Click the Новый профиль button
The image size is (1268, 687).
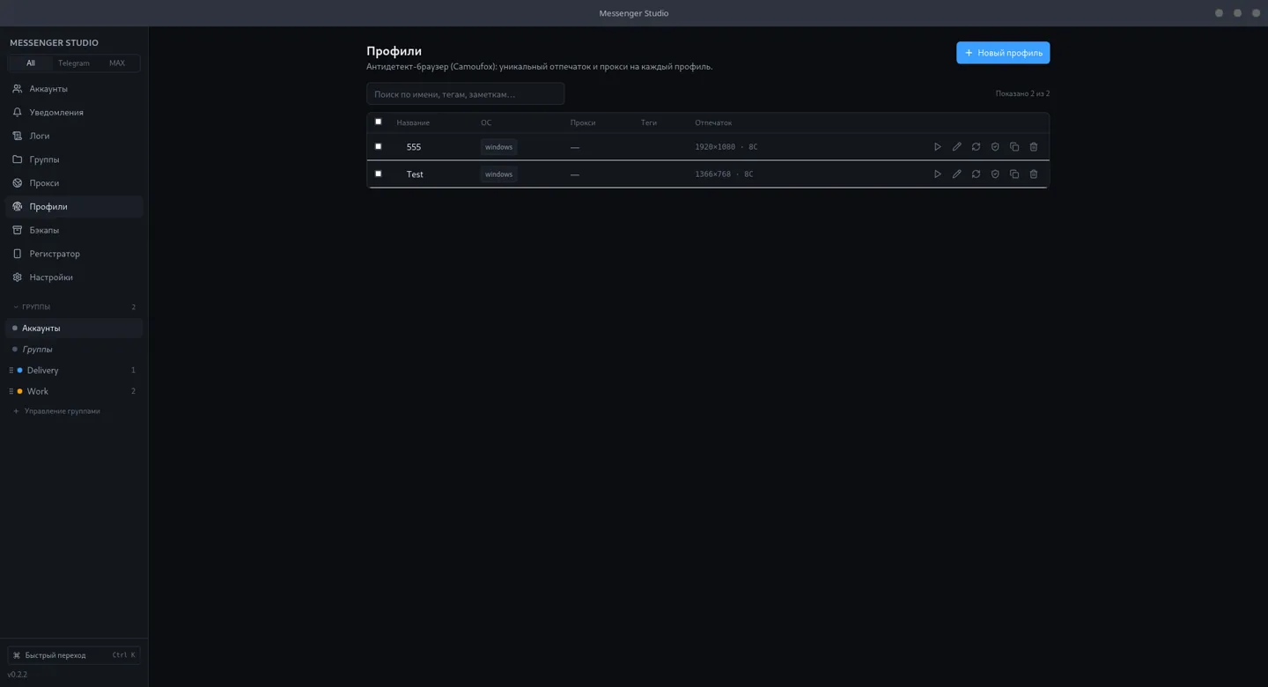pyautogui.click(x=1003, y=53)
